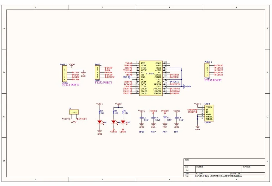This screenshot has width=272, height=186.
Task: Select the J1 jumper component
Action: [x=74, y=112]
